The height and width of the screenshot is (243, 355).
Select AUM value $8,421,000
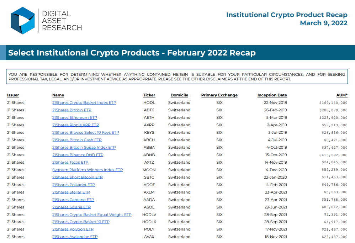[x=335, y=140]
